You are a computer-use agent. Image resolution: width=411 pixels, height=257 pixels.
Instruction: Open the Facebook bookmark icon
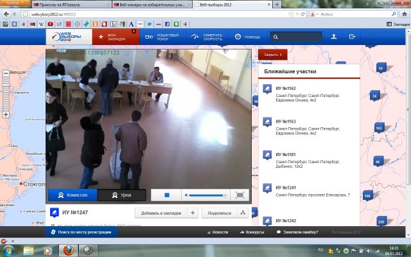(x=167, y=24)
